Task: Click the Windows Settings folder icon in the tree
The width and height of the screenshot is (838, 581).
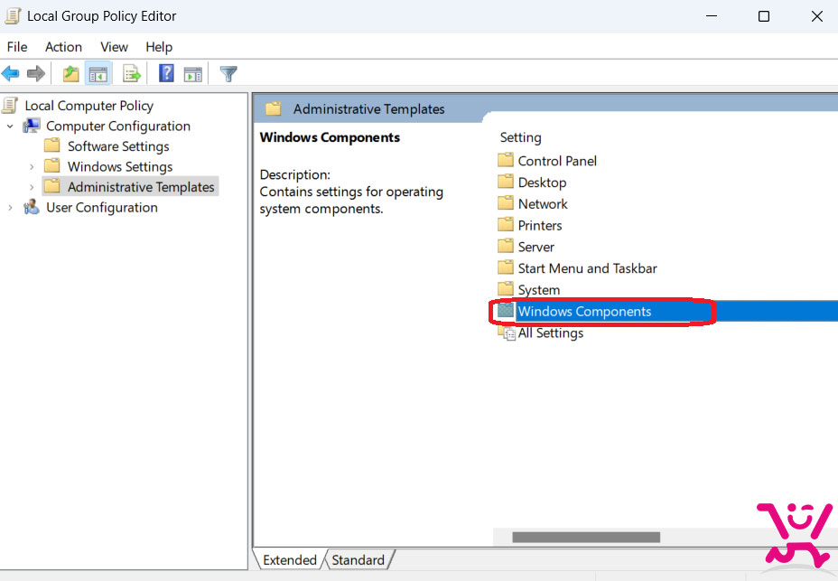Action: point(51,166)
